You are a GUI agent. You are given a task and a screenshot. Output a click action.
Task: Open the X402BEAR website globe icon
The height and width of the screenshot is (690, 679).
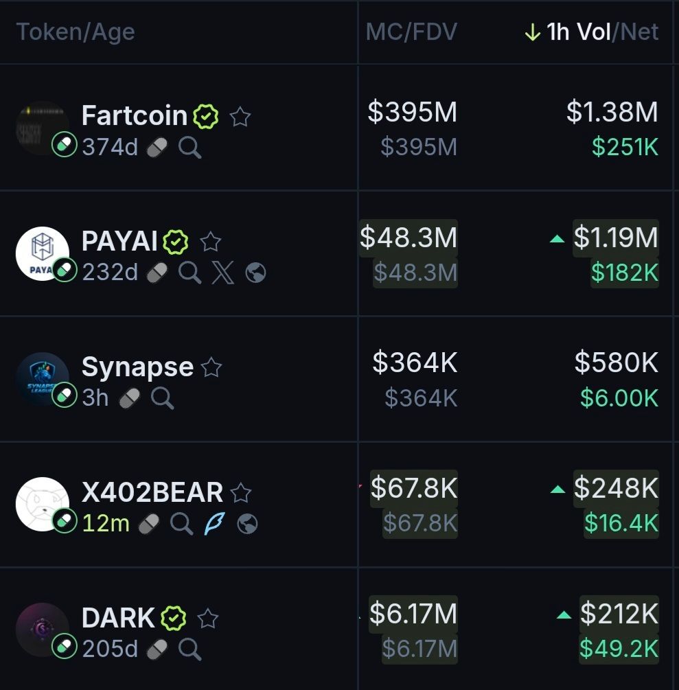coord(247,525)
